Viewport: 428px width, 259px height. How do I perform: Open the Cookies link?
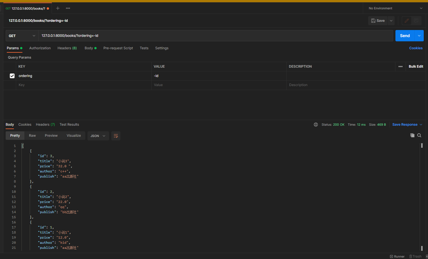tap(416, 48)
